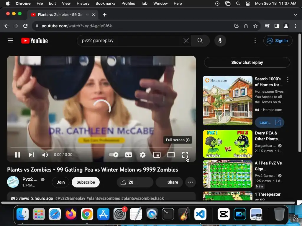Open Spotlight search in menu bar
302x226 pixels.
238,3
